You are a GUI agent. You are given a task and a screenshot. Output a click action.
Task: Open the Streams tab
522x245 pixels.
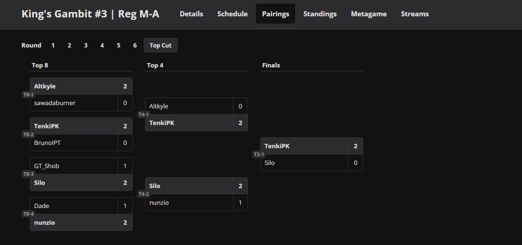point(415,14)
